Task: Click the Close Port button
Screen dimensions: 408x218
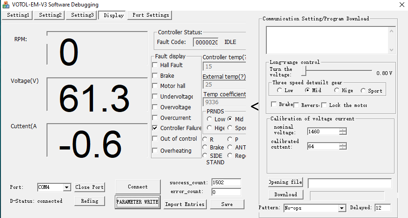Action: tap(90, 187)
